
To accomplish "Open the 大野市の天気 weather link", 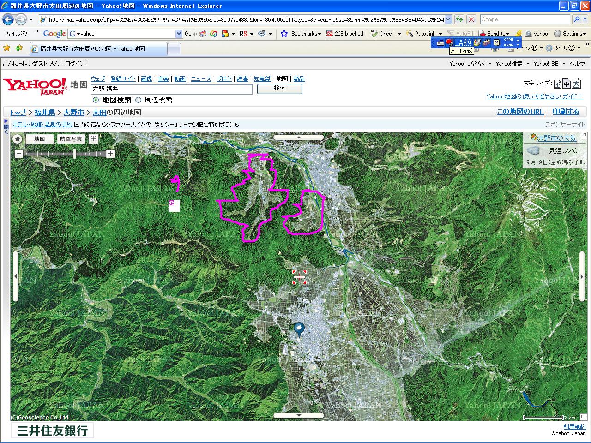I will click(x=557, y=138).
